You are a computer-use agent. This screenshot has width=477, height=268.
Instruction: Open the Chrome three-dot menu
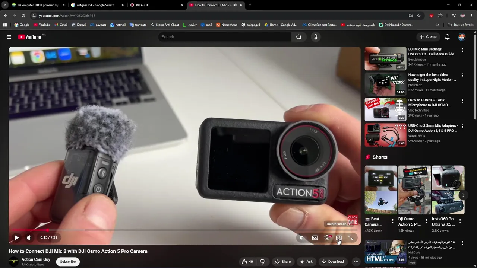(472, 16)
